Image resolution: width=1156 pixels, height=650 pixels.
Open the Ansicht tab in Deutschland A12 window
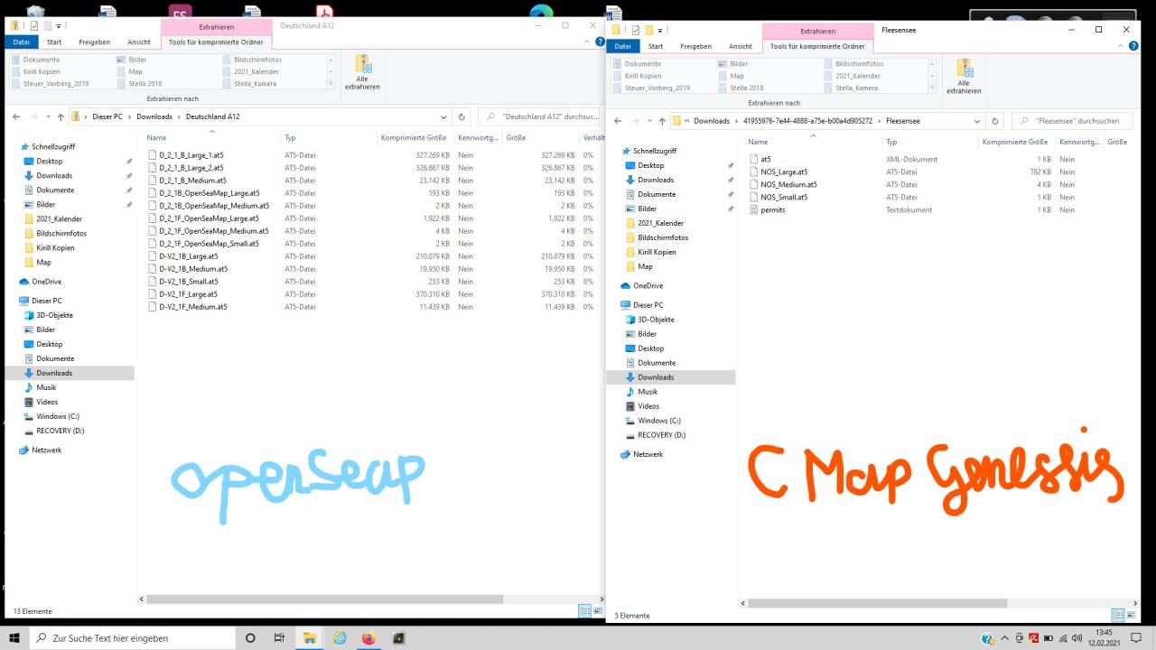click(x=139, y=42)
